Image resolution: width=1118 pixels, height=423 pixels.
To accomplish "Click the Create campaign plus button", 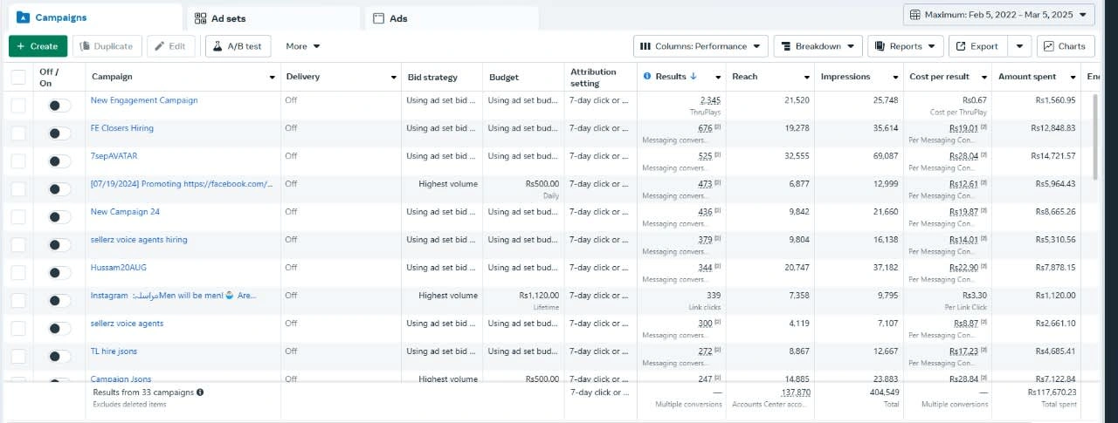I will click(x=21, y=46).
